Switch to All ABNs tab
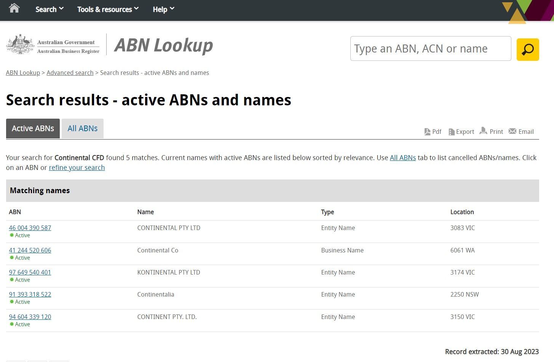 click(83, 129)
